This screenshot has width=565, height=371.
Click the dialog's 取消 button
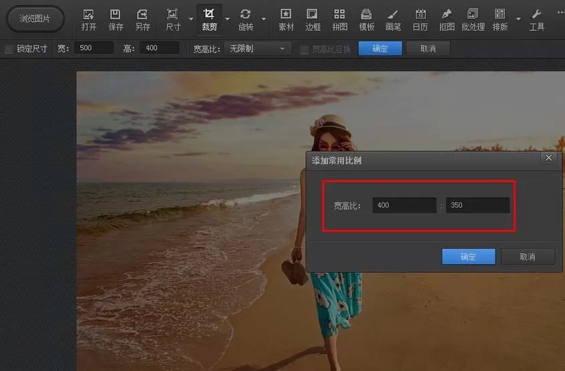528,257
